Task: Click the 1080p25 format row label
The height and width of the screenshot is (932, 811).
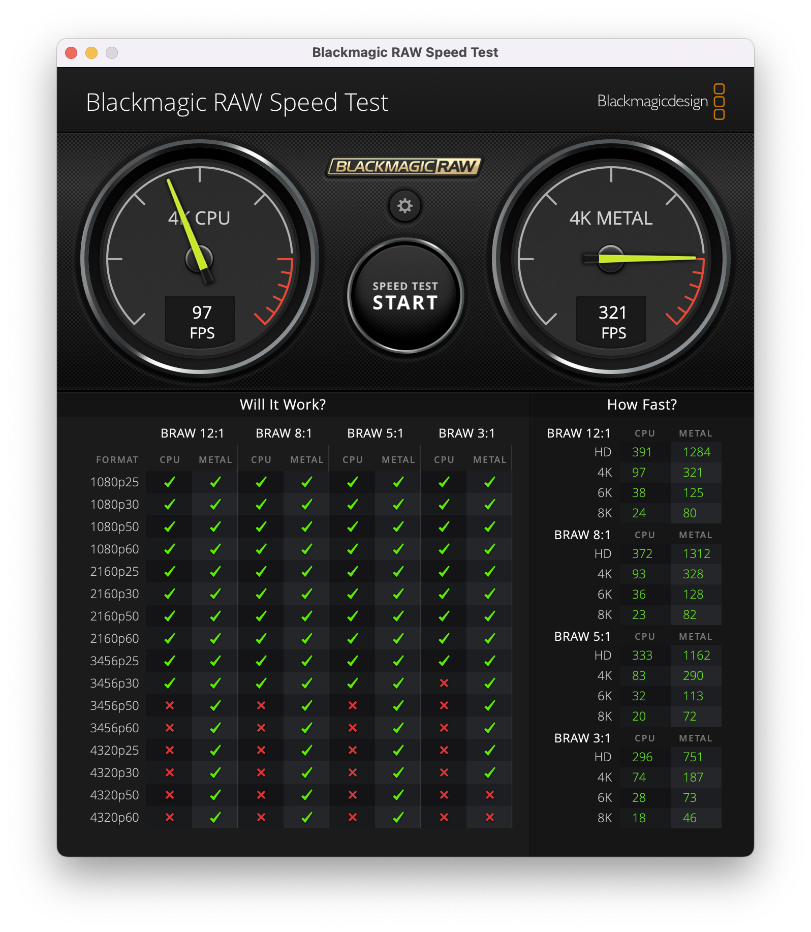Action: [x=114, y=482]
